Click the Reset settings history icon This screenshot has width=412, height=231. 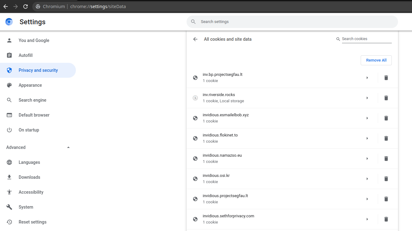[x=9, y=222]
